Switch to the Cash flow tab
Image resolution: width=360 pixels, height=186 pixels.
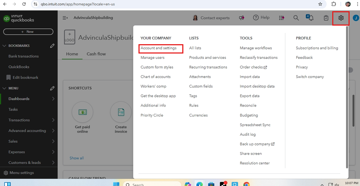click(96, 54)
